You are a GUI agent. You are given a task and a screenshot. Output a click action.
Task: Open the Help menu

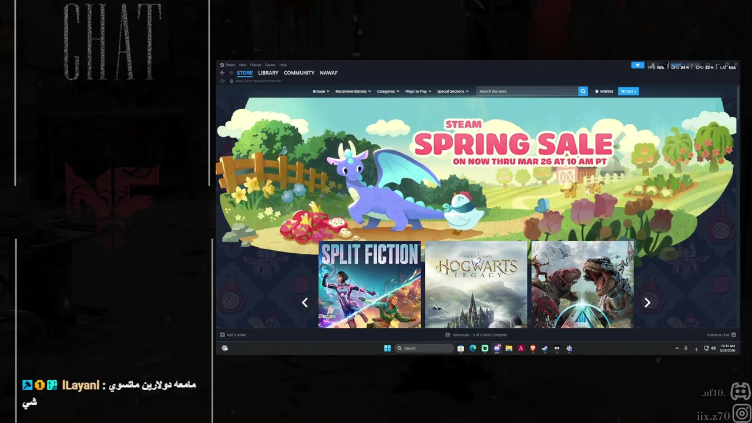click(283, 65)
